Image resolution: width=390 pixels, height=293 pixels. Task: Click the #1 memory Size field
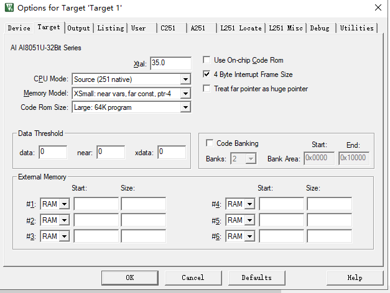[144, 204]
